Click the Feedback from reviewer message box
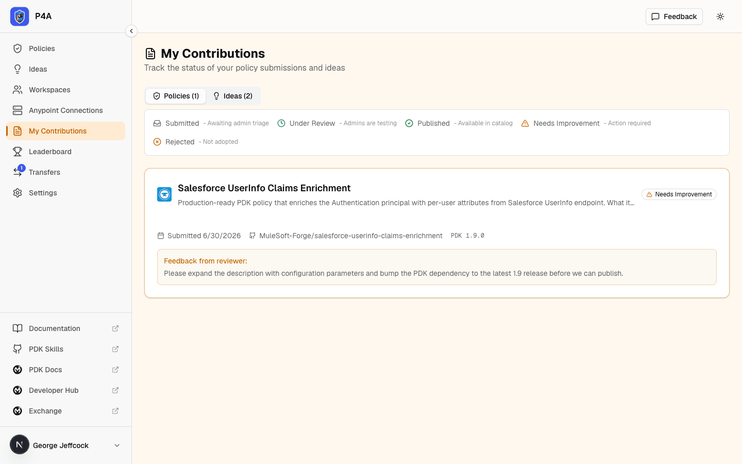Screen dimensions: 742x464 pos(437,267)
